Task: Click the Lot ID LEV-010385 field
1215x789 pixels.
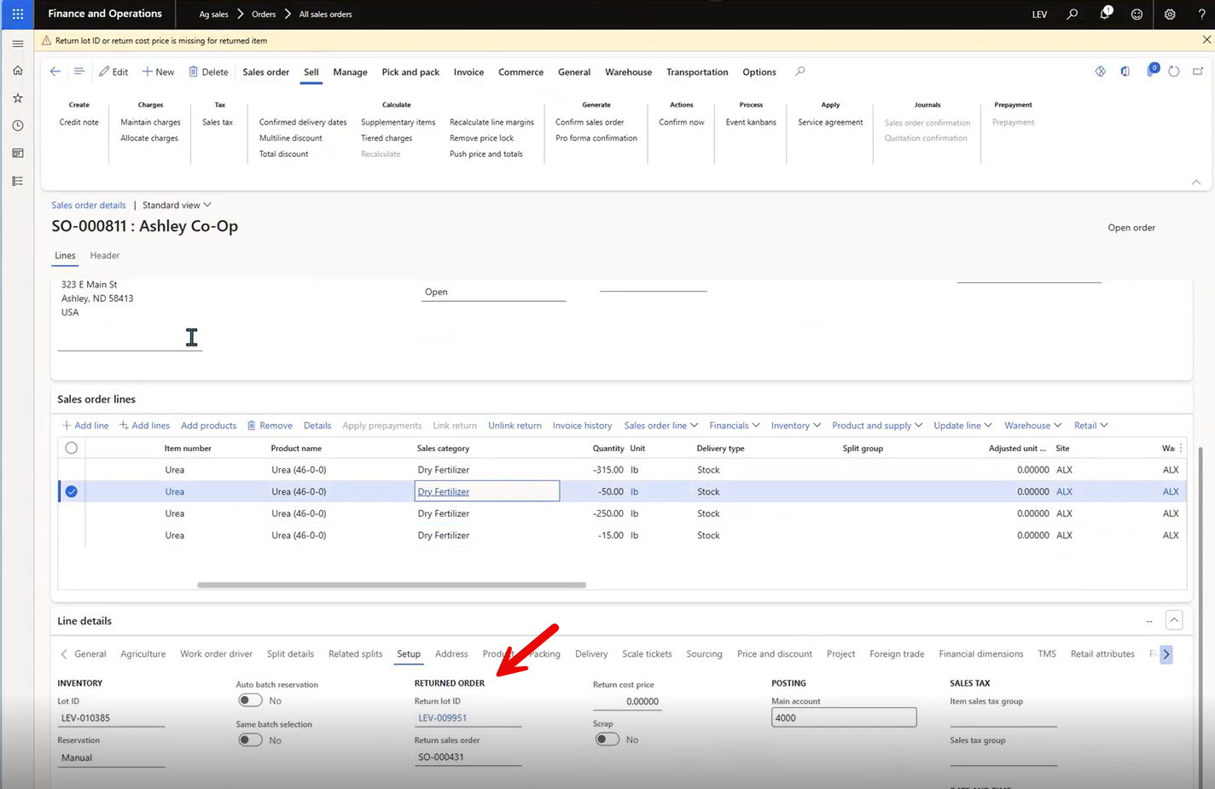Action: point(111,718)
